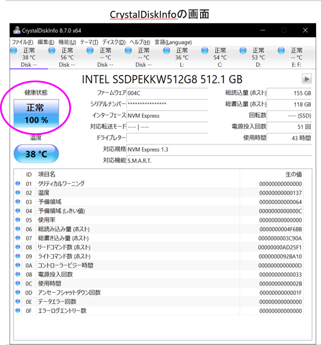Click the status orb of row 03 予備領域
This screenshot has height=345, width=321.
click(18, 202)
